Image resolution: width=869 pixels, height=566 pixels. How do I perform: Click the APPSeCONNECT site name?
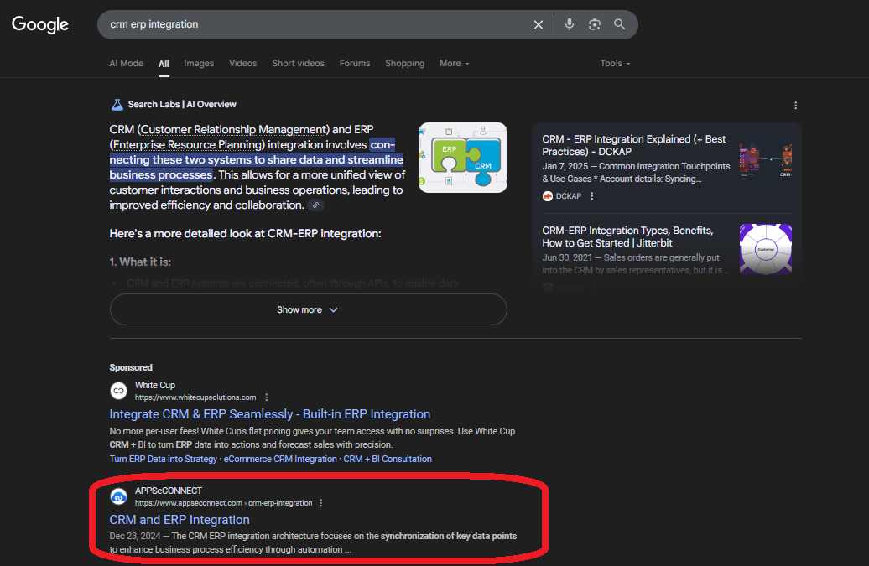(169, 491)
